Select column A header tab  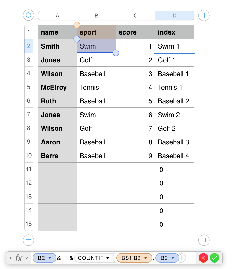tap(57, 16)
